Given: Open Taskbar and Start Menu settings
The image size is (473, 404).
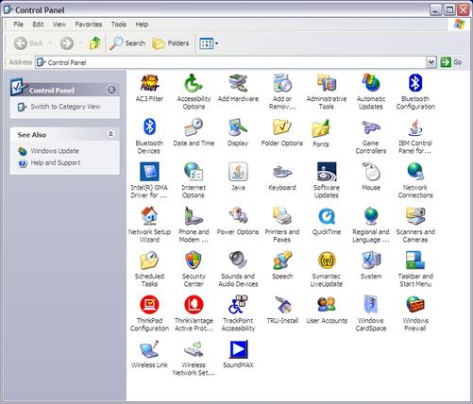Looking at the screenshot, I should [x=415, y=269].
